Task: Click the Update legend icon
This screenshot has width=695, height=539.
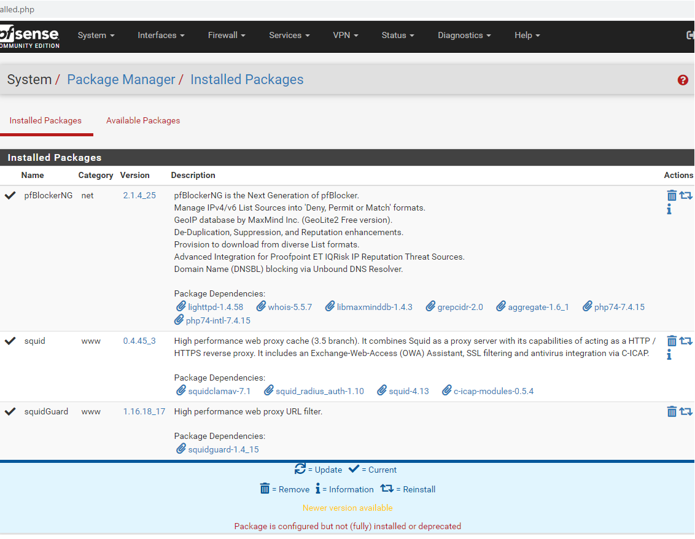Action: (x=300, y=469)
